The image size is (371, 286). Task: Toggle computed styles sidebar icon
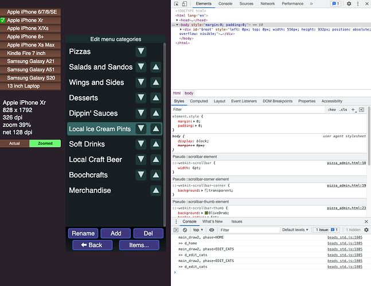361,109
